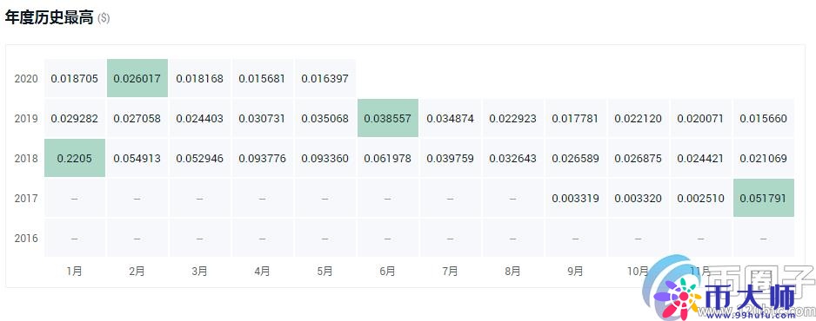Select the 2020 January value 0.018705

75,79
